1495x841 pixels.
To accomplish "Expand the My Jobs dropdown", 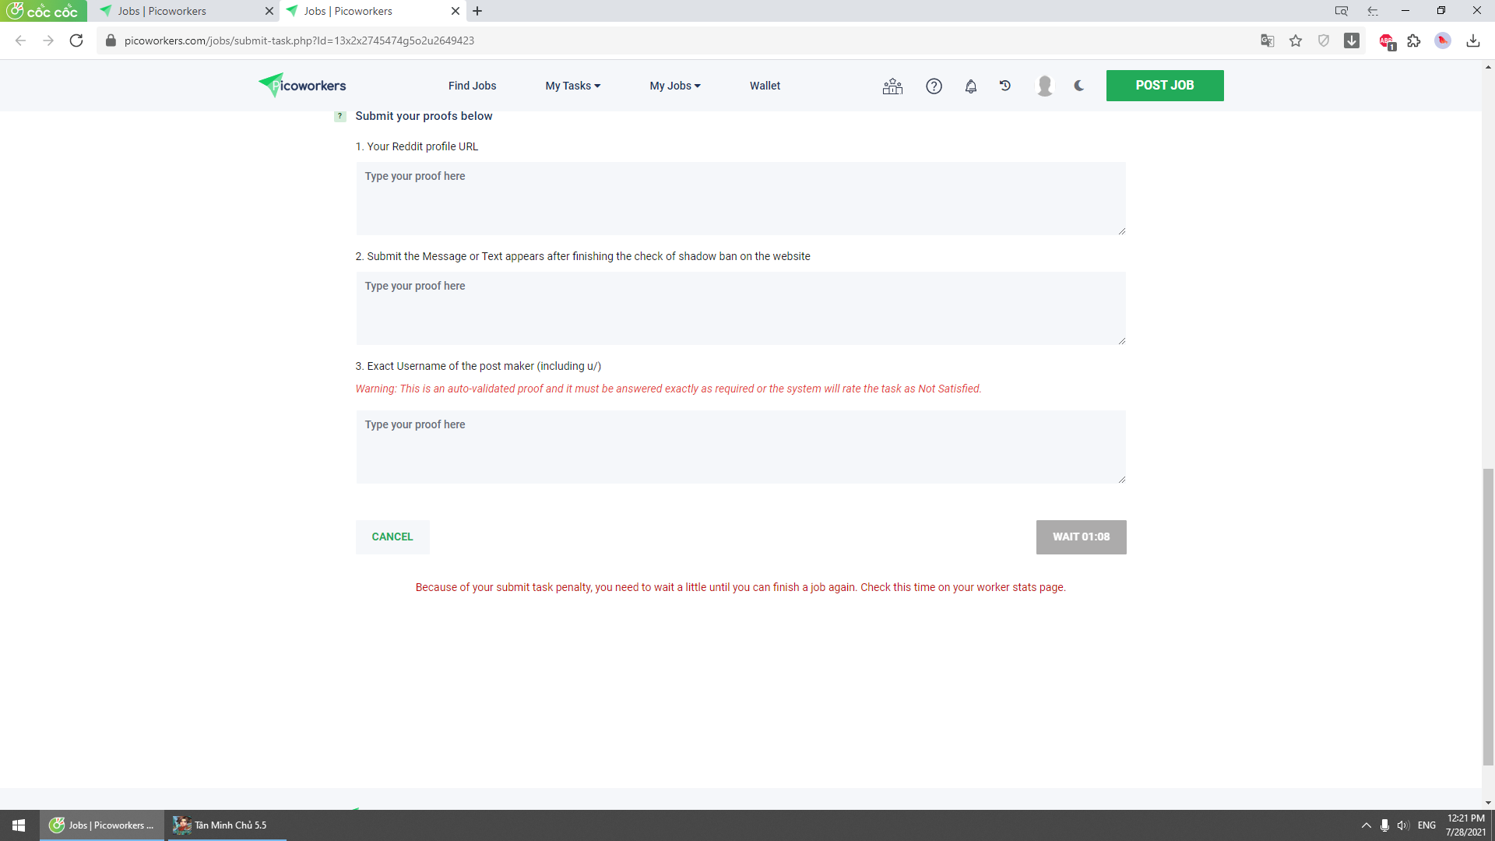I will (674, 86).
